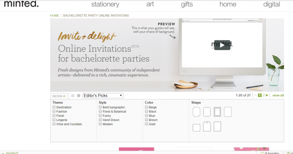293x154 pixels.
Task: Select the ticket-corner shape icon
Action: coord(196,112)
